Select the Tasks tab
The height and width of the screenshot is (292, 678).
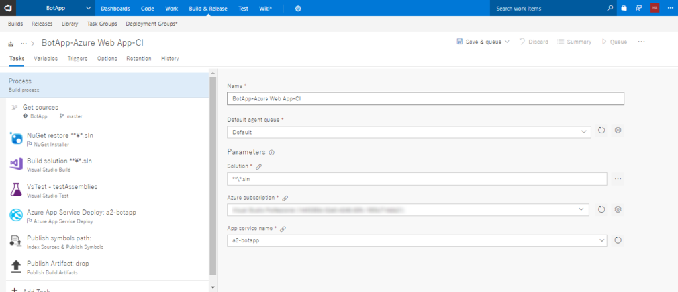(17, 59)
